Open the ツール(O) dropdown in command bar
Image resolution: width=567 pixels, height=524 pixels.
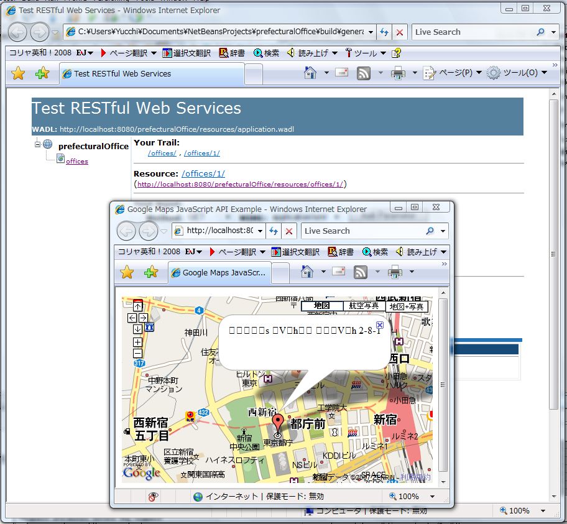(517, 73)
